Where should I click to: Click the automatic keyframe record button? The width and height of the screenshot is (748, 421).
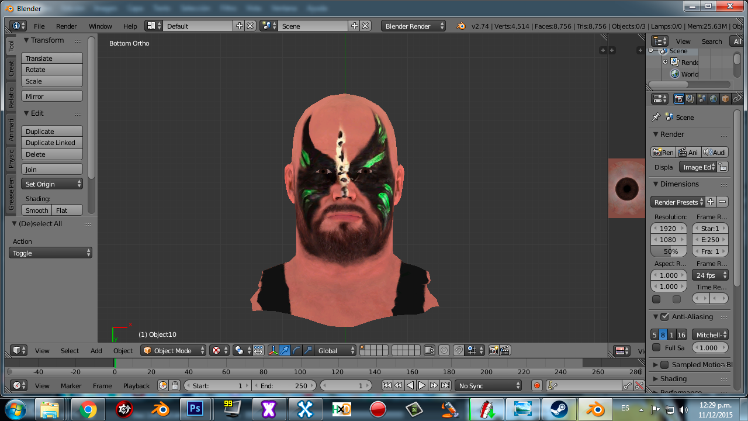pos(537,385)
